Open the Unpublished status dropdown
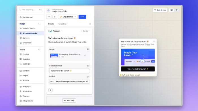Screen dimensions: 198x111 [x=68, y=17]
